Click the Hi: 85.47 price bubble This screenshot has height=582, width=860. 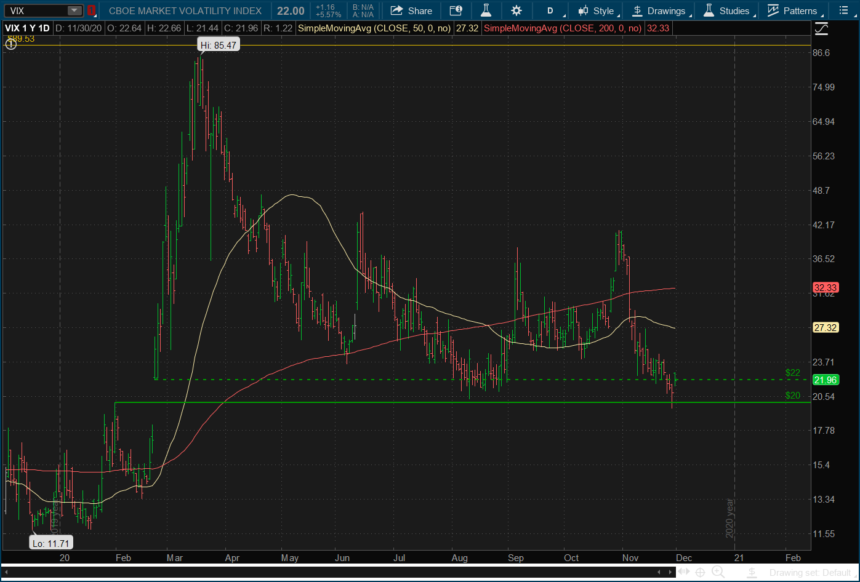218,45
